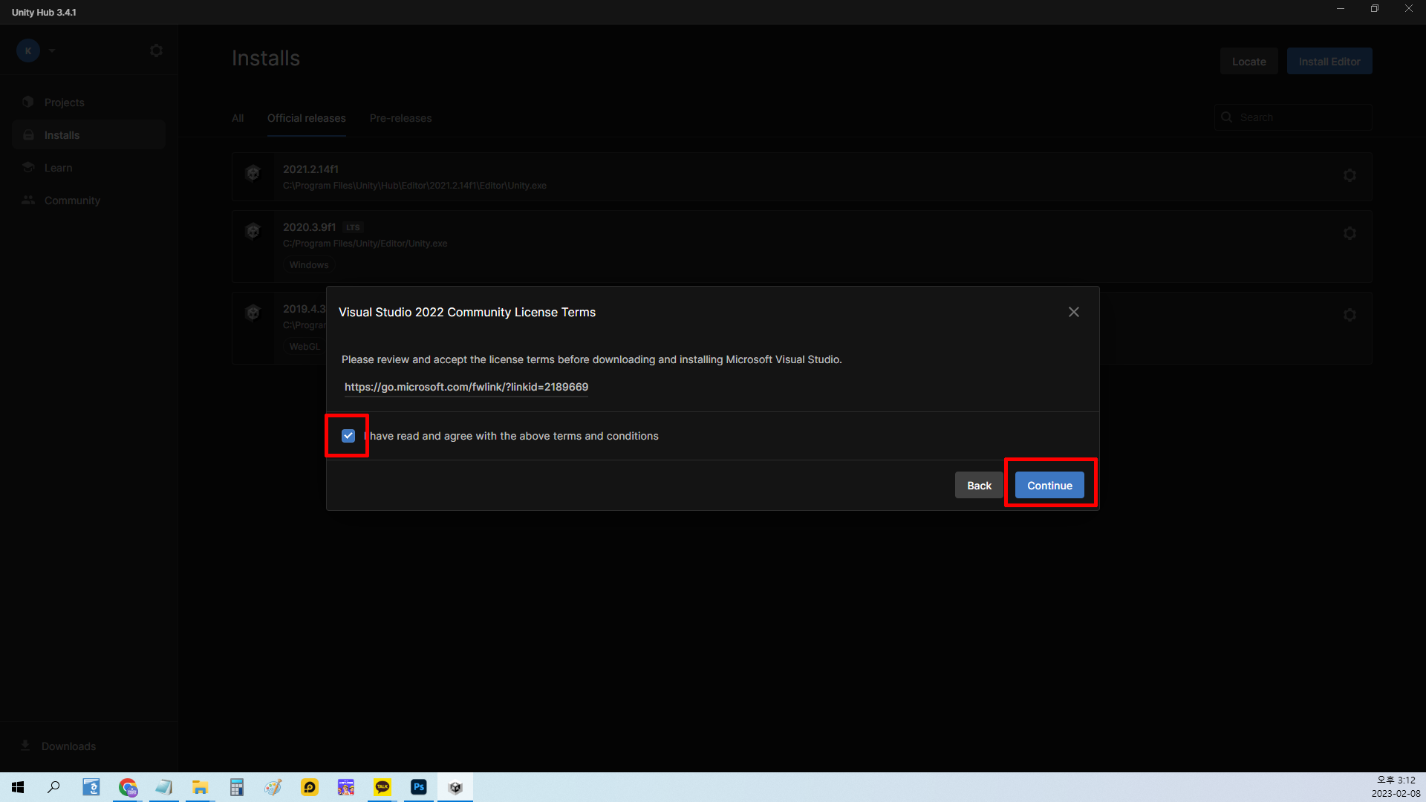This screenshot has height=802, width=1426.
Task: Select Installs in sidebar
Action: click(88, 135)
